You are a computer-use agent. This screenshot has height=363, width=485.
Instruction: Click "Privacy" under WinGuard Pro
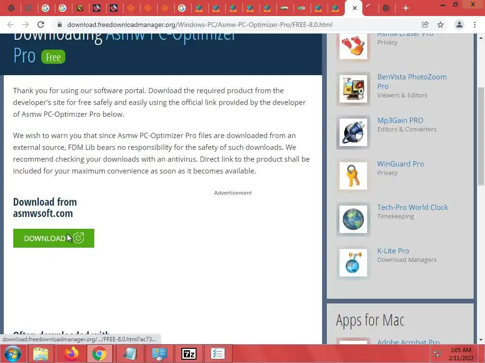(x=387, y=173)
